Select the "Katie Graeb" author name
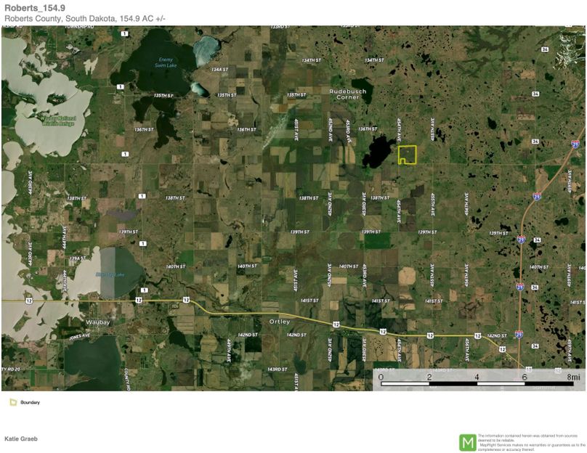Image resolution: width=587 pixels, height=453 pixels. (x=21, y=438)
